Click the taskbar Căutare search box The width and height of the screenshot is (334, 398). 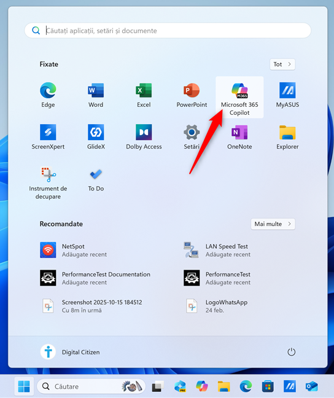point(91,386)
